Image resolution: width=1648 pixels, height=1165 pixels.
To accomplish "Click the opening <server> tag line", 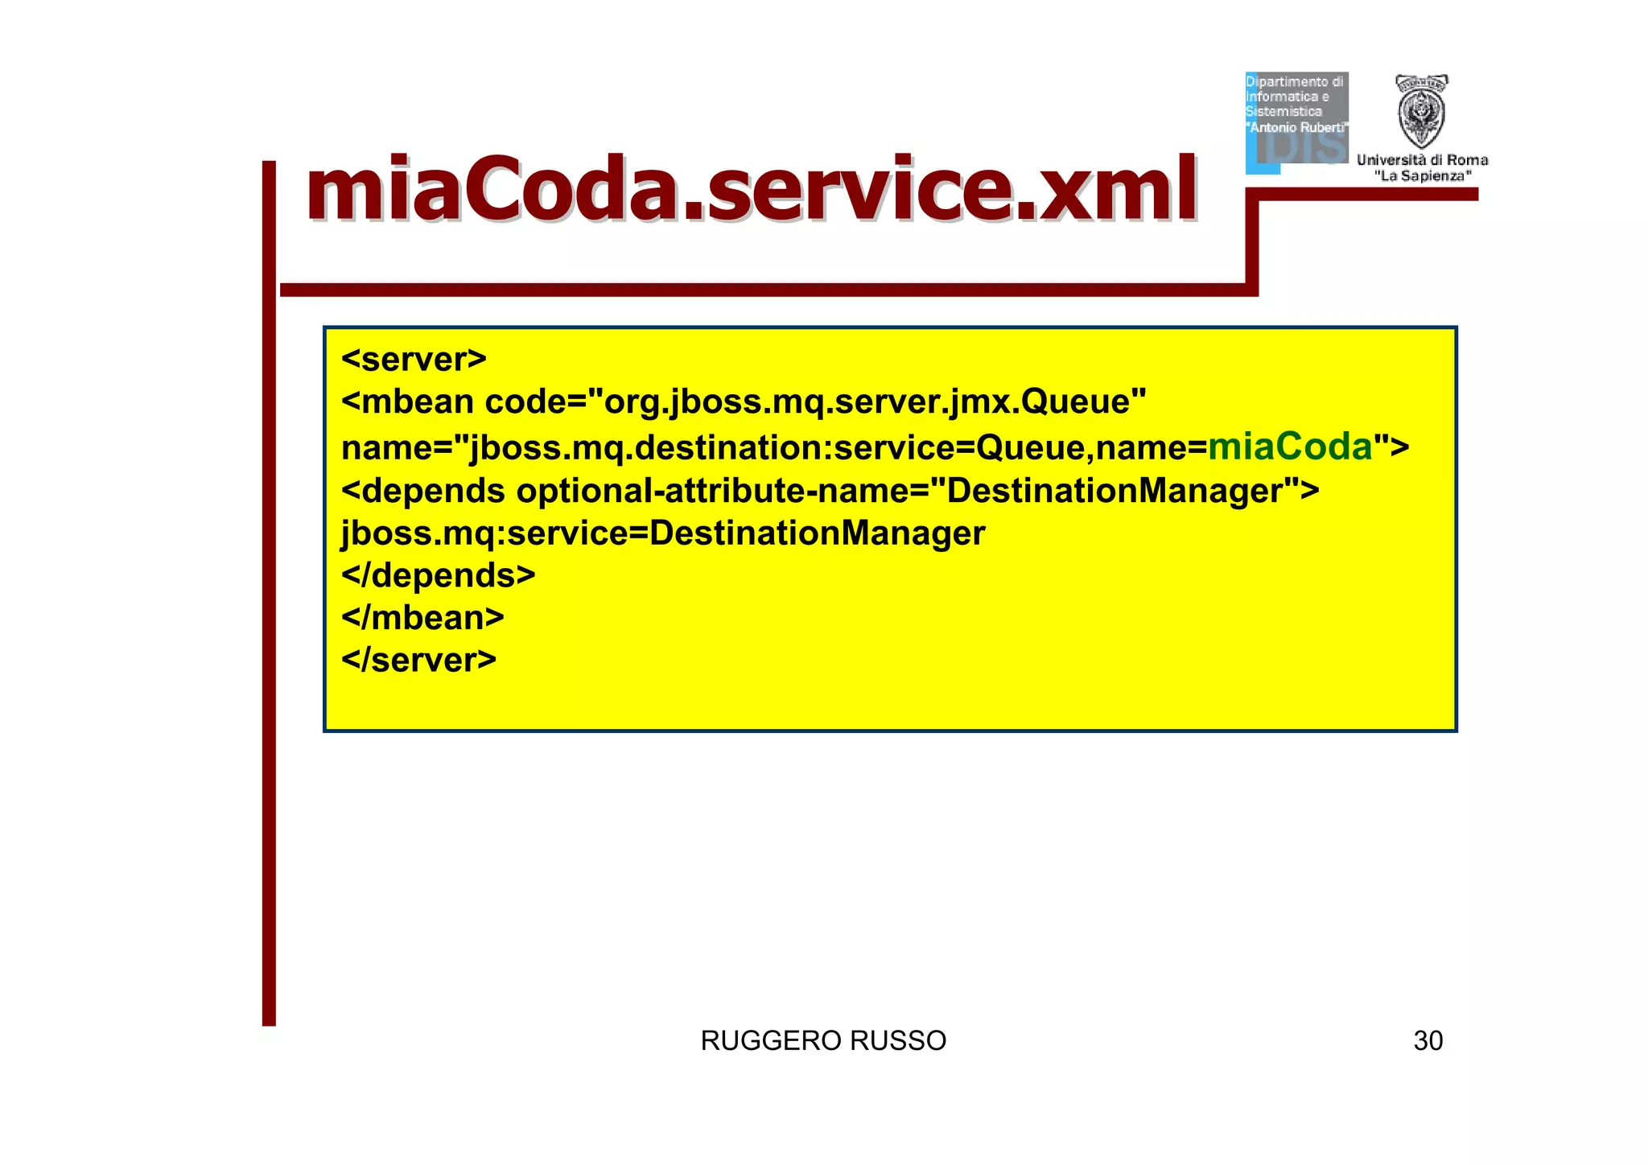I will [414, 359].
